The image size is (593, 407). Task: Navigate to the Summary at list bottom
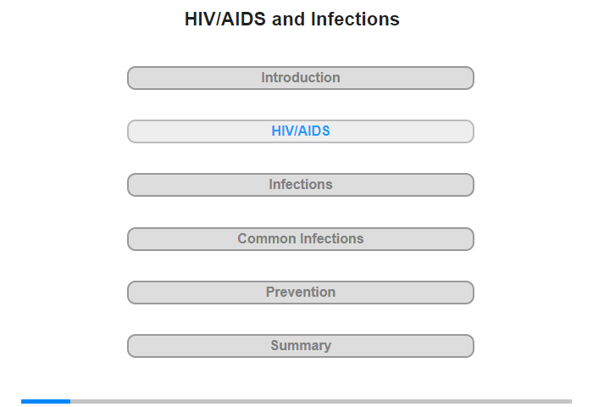click(300, 346)
